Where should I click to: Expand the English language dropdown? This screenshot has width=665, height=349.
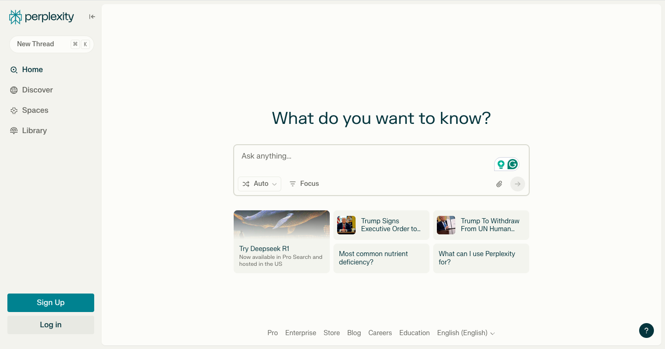(x=465, y=333)
